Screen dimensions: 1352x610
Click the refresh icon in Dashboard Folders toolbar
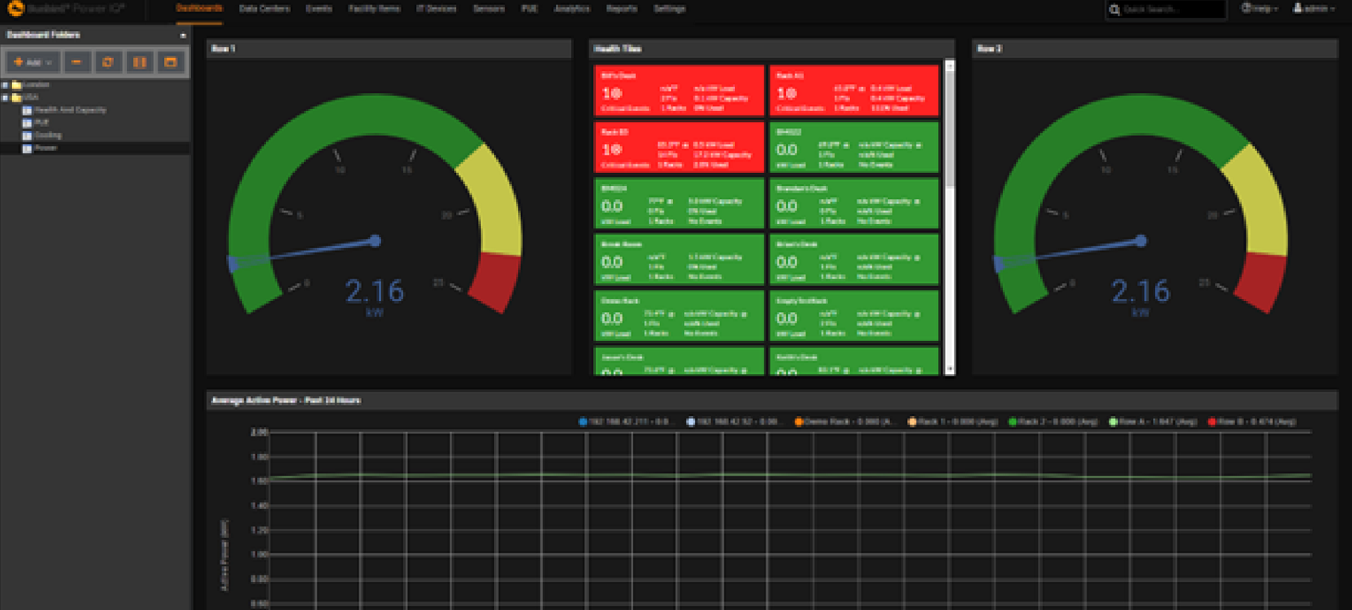pyautogui.click(x=108, y=62)
